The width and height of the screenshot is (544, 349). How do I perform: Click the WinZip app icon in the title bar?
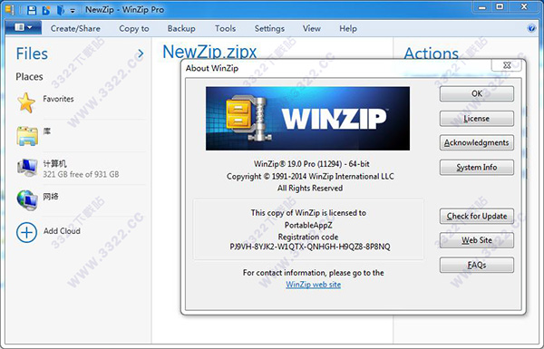click(10, 10)
